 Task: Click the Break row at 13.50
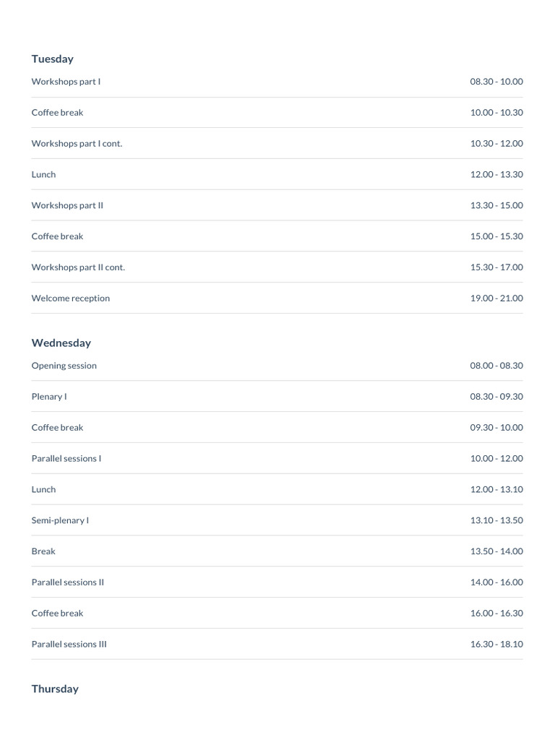click(x=277, y=551)
